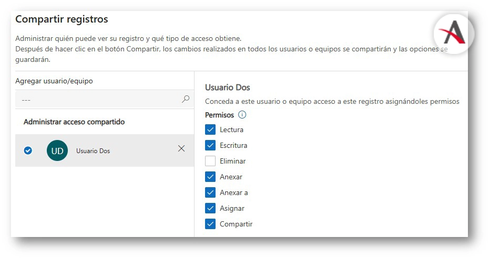Click Usuario Dos heading above permissions
The width and height of the screenshot is (490, 259).
point(228,87)
